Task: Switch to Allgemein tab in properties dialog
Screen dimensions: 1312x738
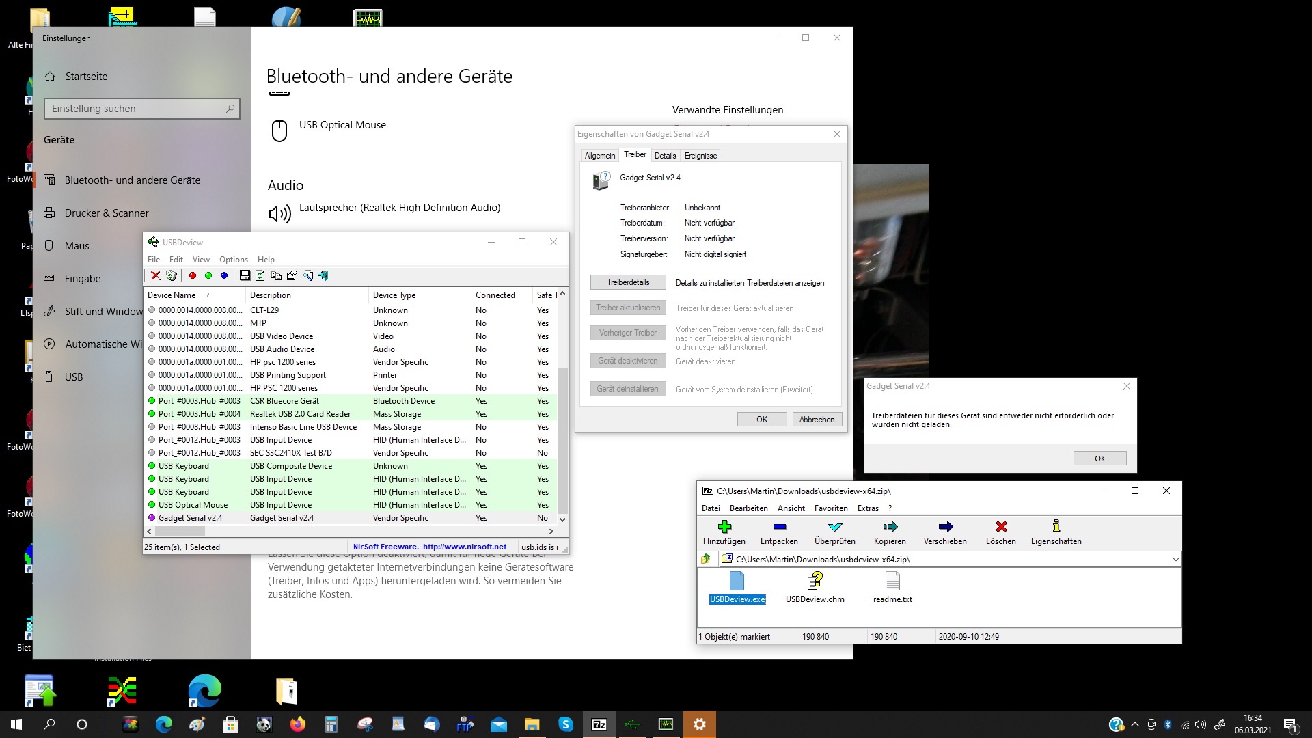Action: (600, 156)
